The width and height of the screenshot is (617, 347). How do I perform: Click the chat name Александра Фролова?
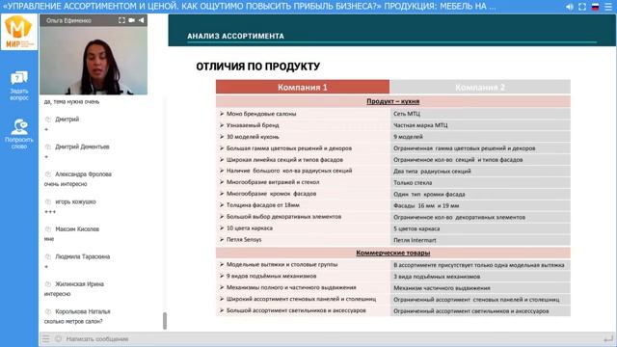click(84, 173)
